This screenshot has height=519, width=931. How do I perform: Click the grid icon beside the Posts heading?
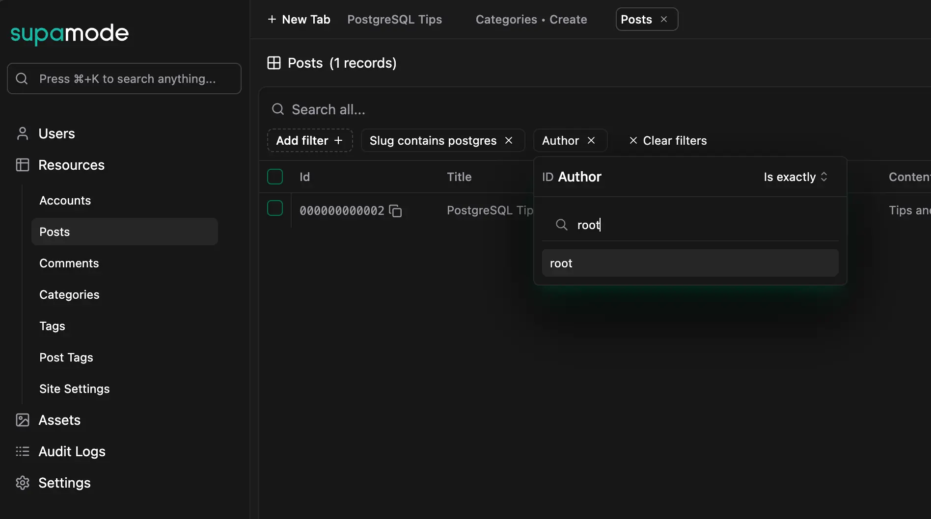click(x=274, y=62)
